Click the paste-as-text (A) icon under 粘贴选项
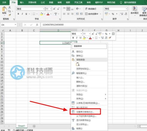 point(78,64)
